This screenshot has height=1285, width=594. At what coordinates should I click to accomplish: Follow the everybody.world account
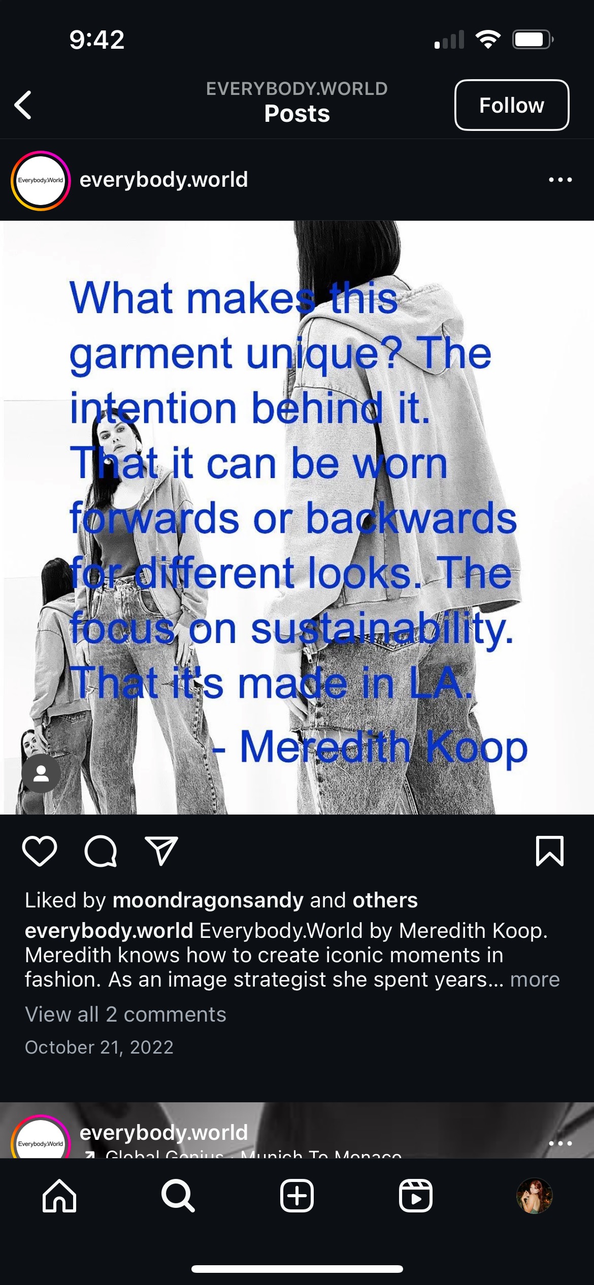[512, 105]
